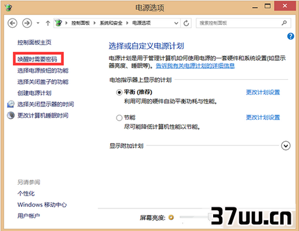299x231 pixels.
Task: Click the address bar power options icon
Action: click(58, 23)
